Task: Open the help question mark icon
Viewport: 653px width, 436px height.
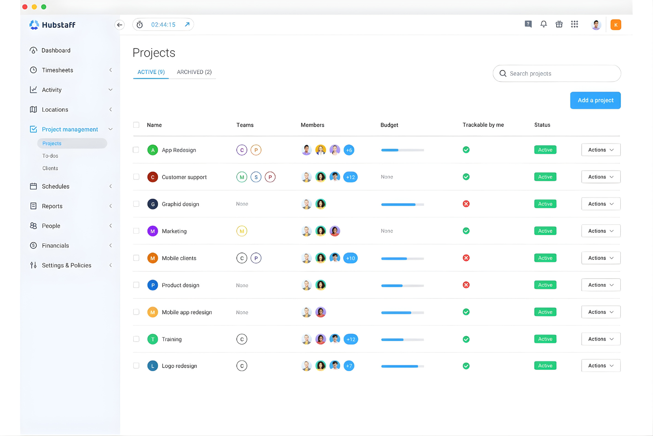Action: click(x=528, y=24)
